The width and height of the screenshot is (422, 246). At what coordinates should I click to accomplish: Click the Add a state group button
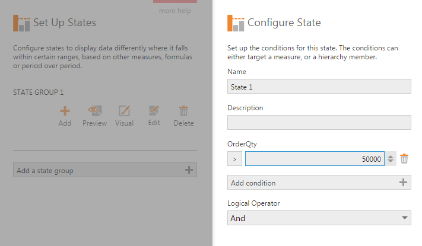pos(105,170)
